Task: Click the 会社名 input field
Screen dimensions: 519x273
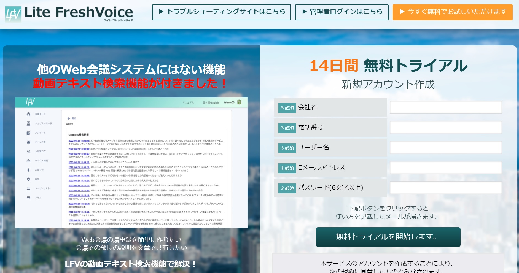Action: (x=445, y=107)
